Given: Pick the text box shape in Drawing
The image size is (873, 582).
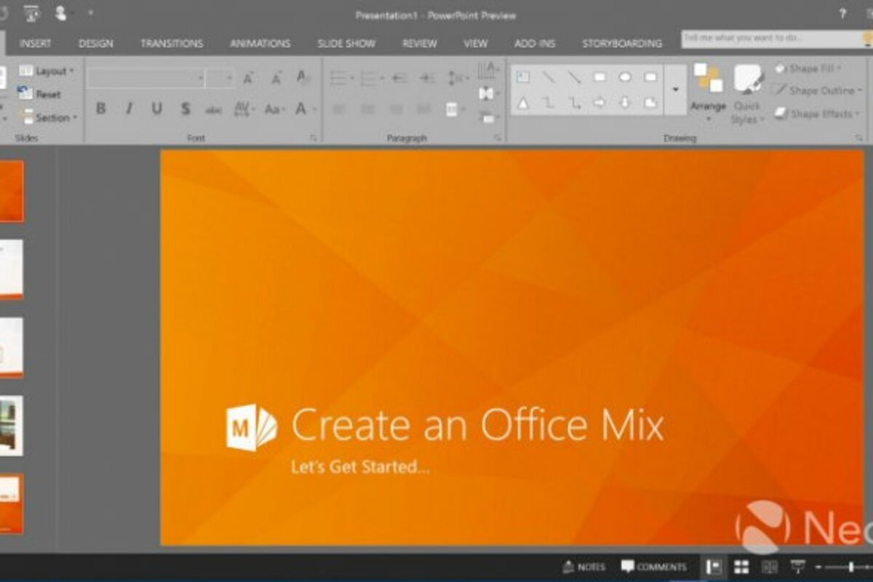Looking at the screenshot, I should pos(523,77).
